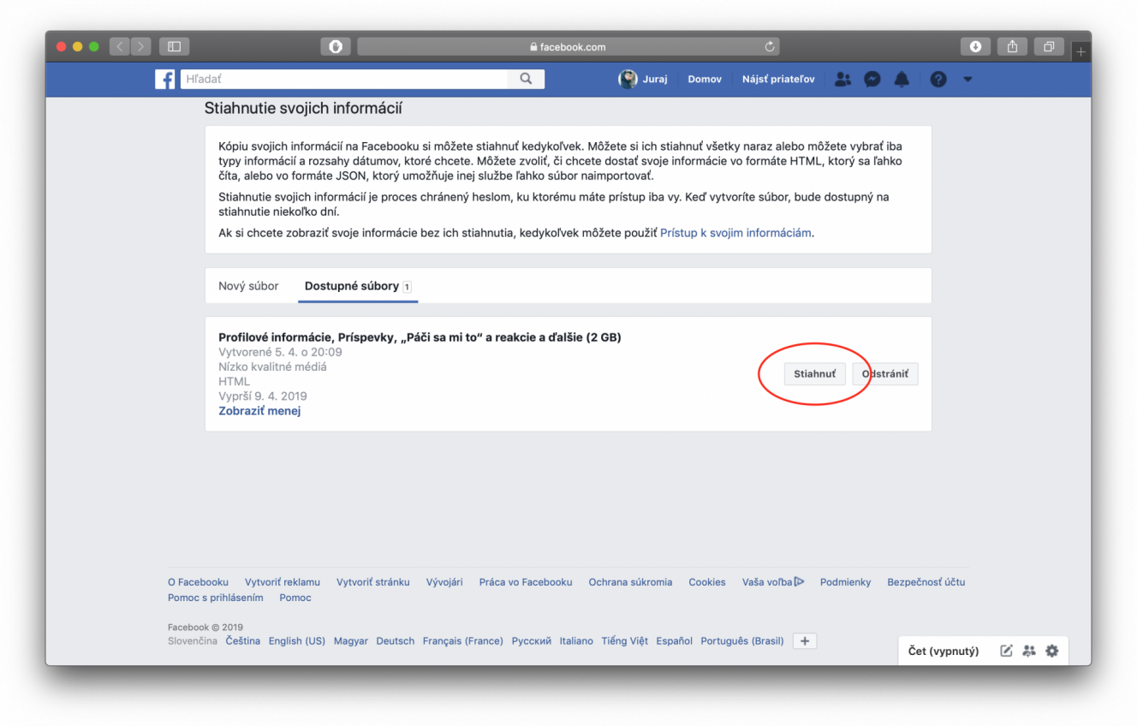The height and width of the screenshot is (726, 1137).
Task: Open the friend requests icon
Action: point(843,79)
